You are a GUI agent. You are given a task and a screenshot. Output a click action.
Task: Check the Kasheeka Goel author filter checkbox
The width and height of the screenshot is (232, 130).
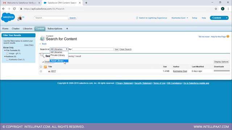click(x=7, y=60)
